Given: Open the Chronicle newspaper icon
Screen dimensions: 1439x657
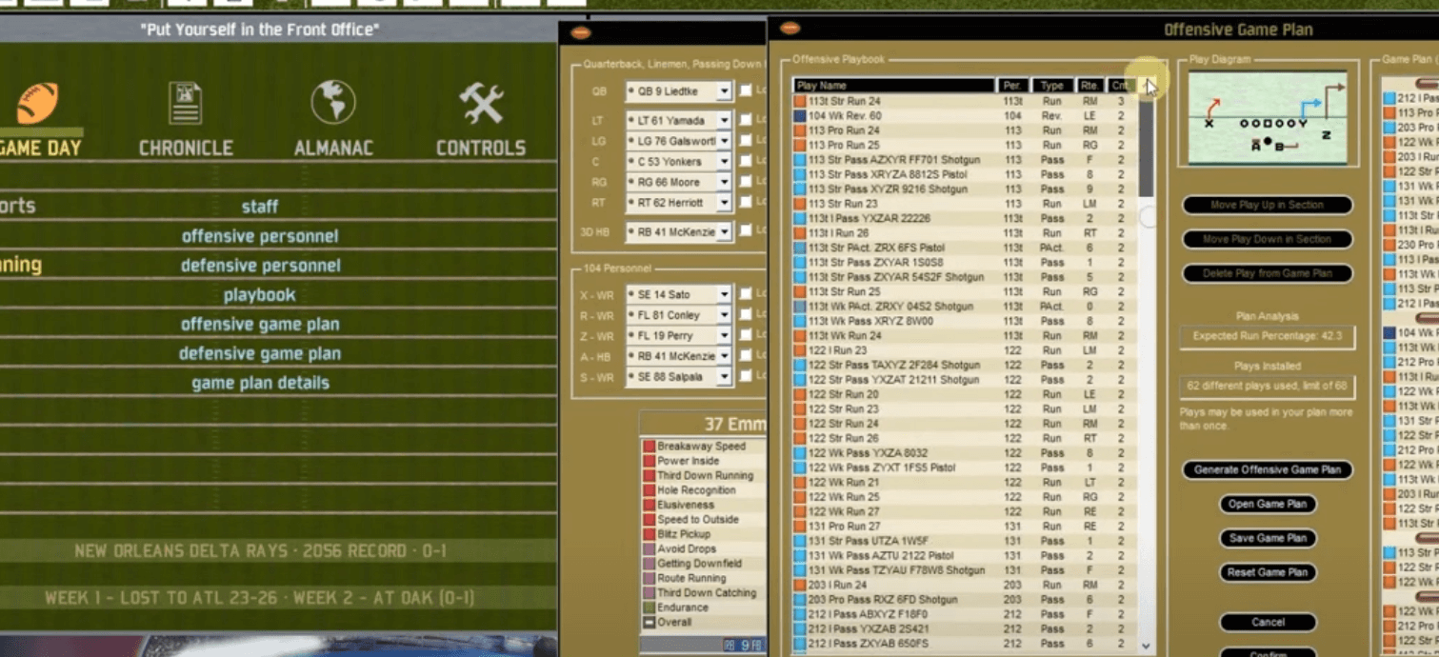Looking at the screenshot, I should pyautogui.click(x=185, y=103).
